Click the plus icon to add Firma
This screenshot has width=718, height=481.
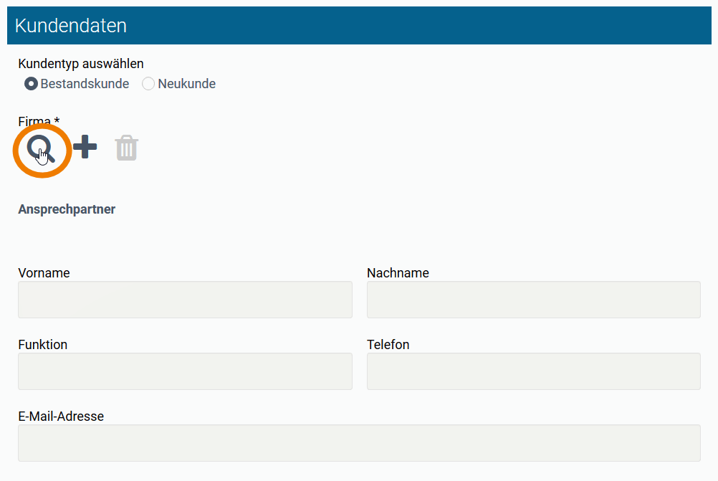(85, 148)
